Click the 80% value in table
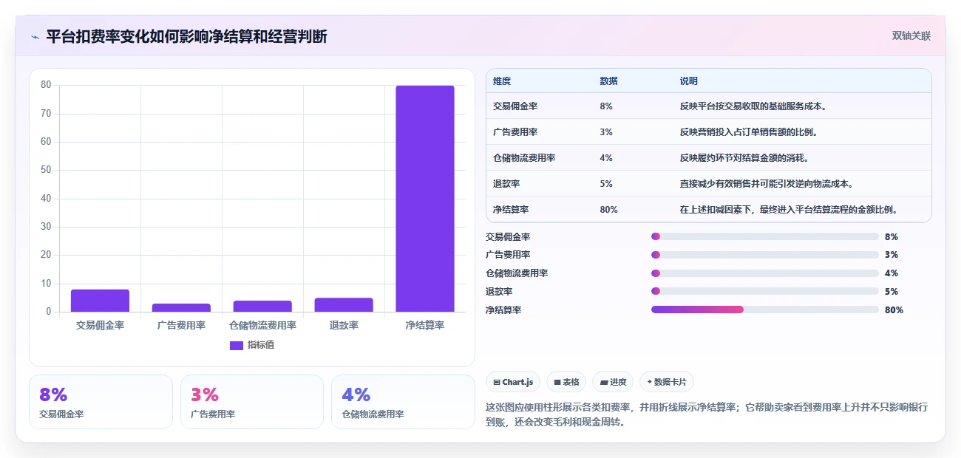This screenshot has height=458, width=961. [x=609, y=210]
